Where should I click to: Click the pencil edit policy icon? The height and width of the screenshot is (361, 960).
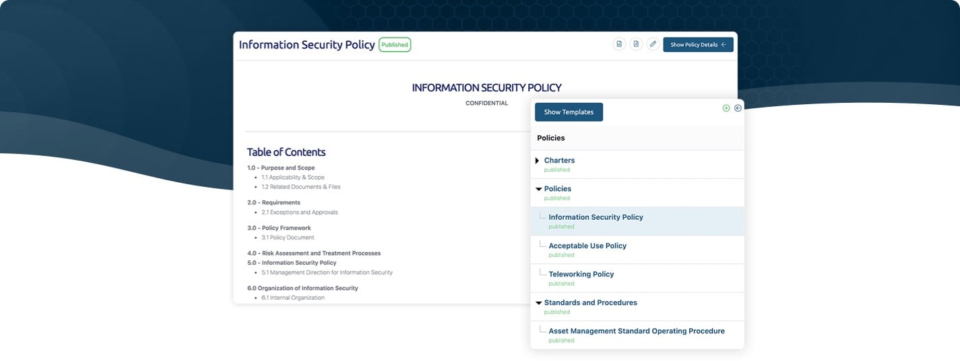coord(653,44)
